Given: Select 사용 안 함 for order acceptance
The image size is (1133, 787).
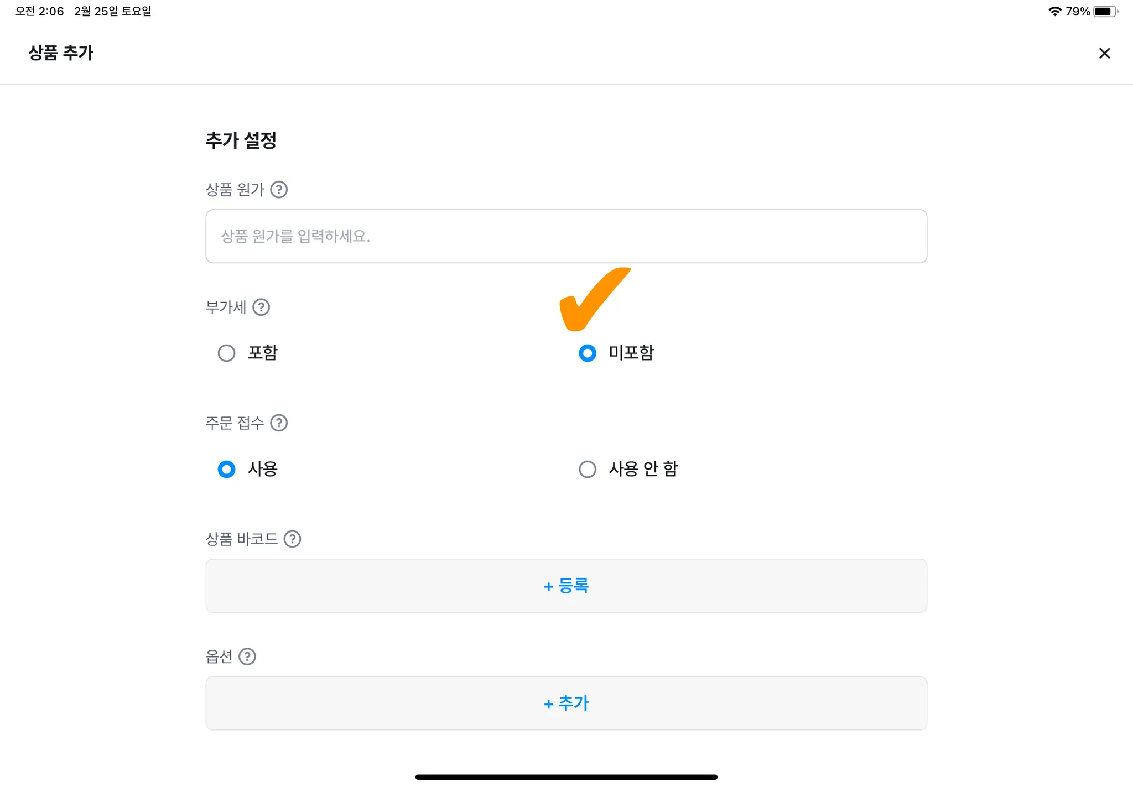Looking at the screenshot, I should point(588,469).
